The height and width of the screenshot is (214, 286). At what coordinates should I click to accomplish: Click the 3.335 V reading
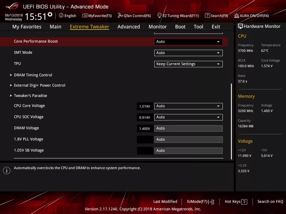[244, 171]
